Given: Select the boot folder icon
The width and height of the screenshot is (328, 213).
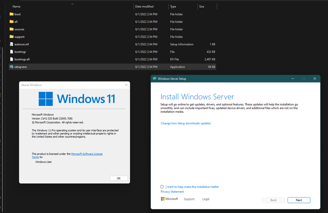Looking at the screenshot, I should (11, 14).
